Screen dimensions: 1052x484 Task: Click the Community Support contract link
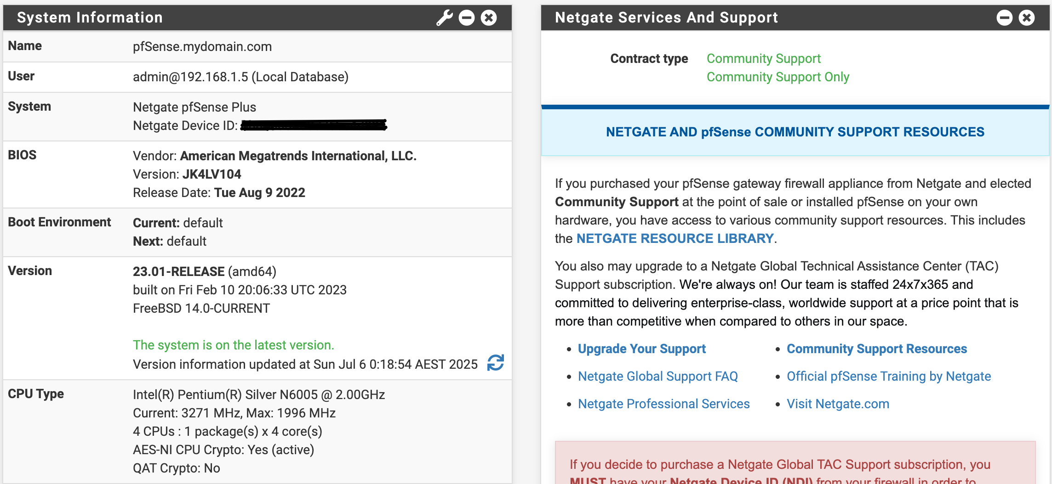click(x=763, y=59)
